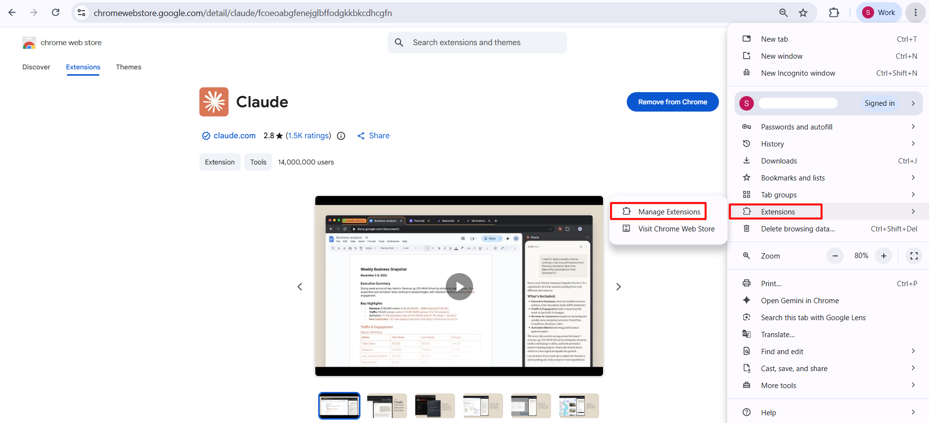The height and width of the screenshot is (423, 929).
Task: Click the browser forward arrow
Action: tap(33, 13)
